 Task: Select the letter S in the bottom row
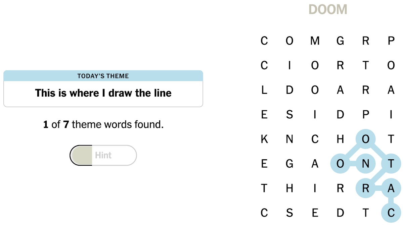289,213
